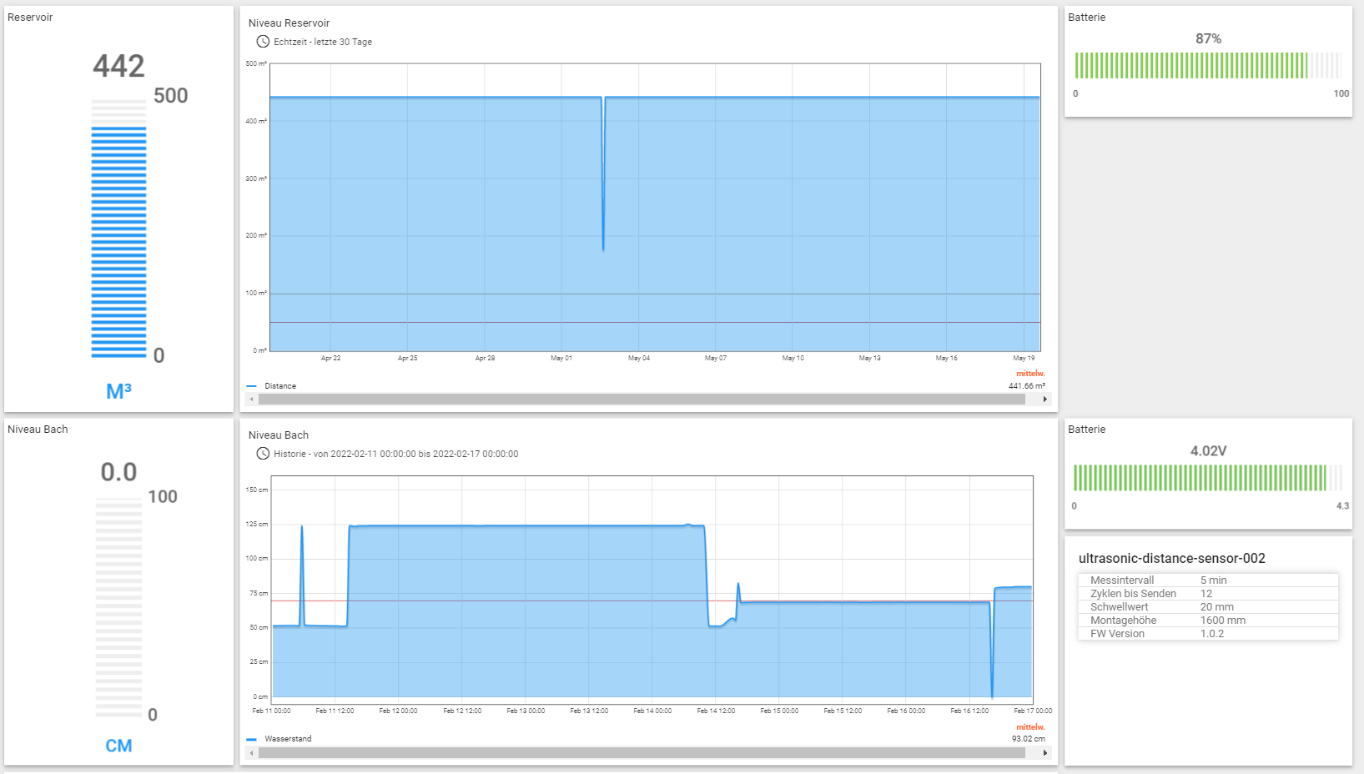
Task: Click the 'mittelw.' legend header in Reservoir chart
Action: click(1029, 374)
